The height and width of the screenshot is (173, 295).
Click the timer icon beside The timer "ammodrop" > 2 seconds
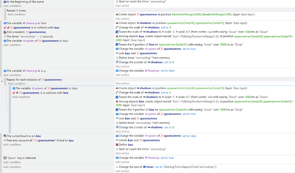5,36
